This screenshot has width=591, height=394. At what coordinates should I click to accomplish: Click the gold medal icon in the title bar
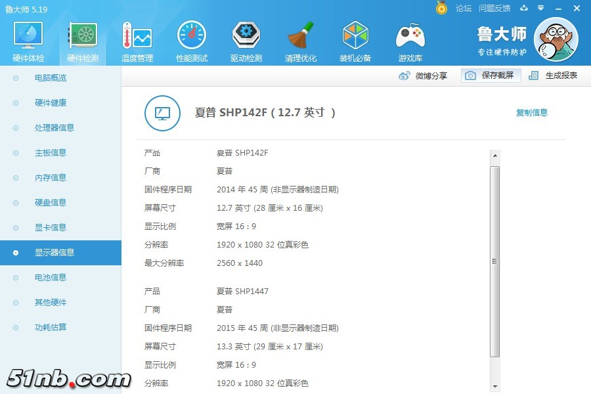tap(441, 8)
